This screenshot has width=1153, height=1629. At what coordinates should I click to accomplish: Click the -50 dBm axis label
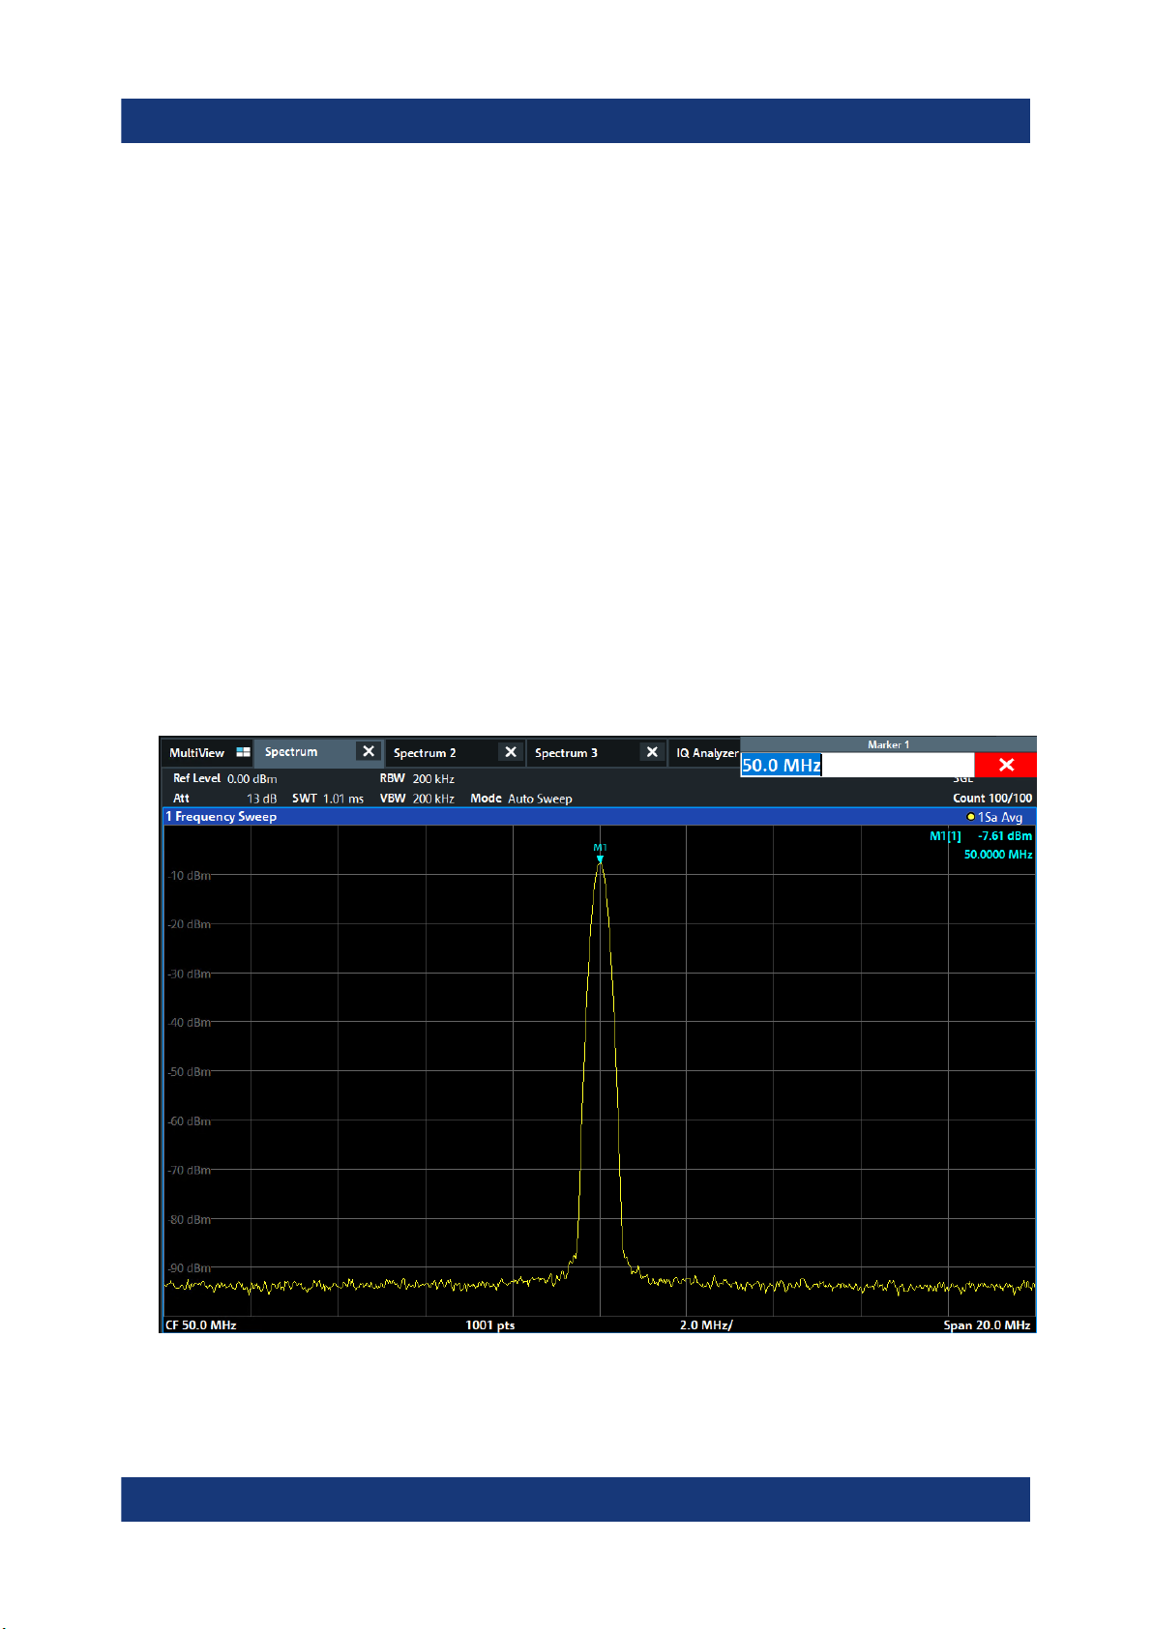coord(189,1071)
